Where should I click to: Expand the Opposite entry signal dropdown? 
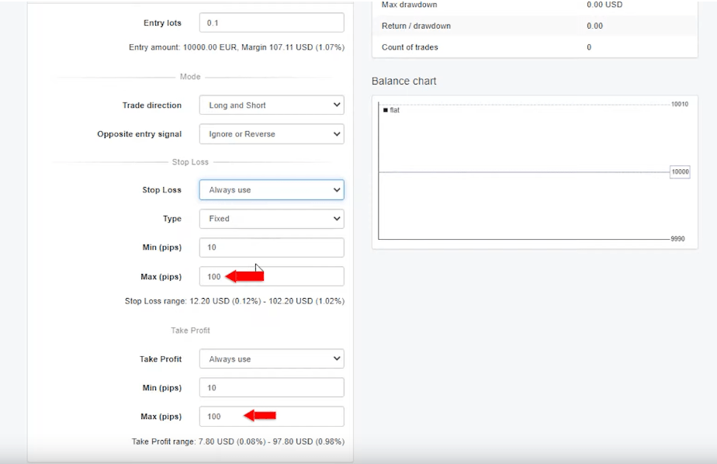click(x=271, y=134)
